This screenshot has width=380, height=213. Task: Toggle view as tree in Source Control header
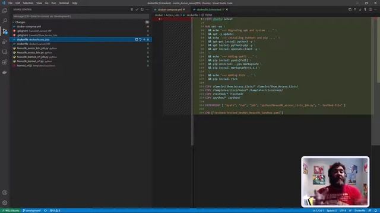(132, 9)
